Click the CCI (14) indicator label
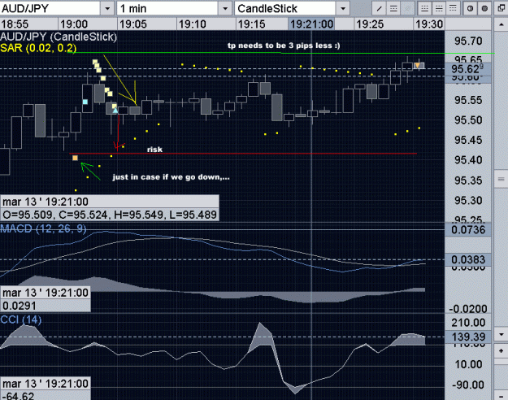 [21, 320]
